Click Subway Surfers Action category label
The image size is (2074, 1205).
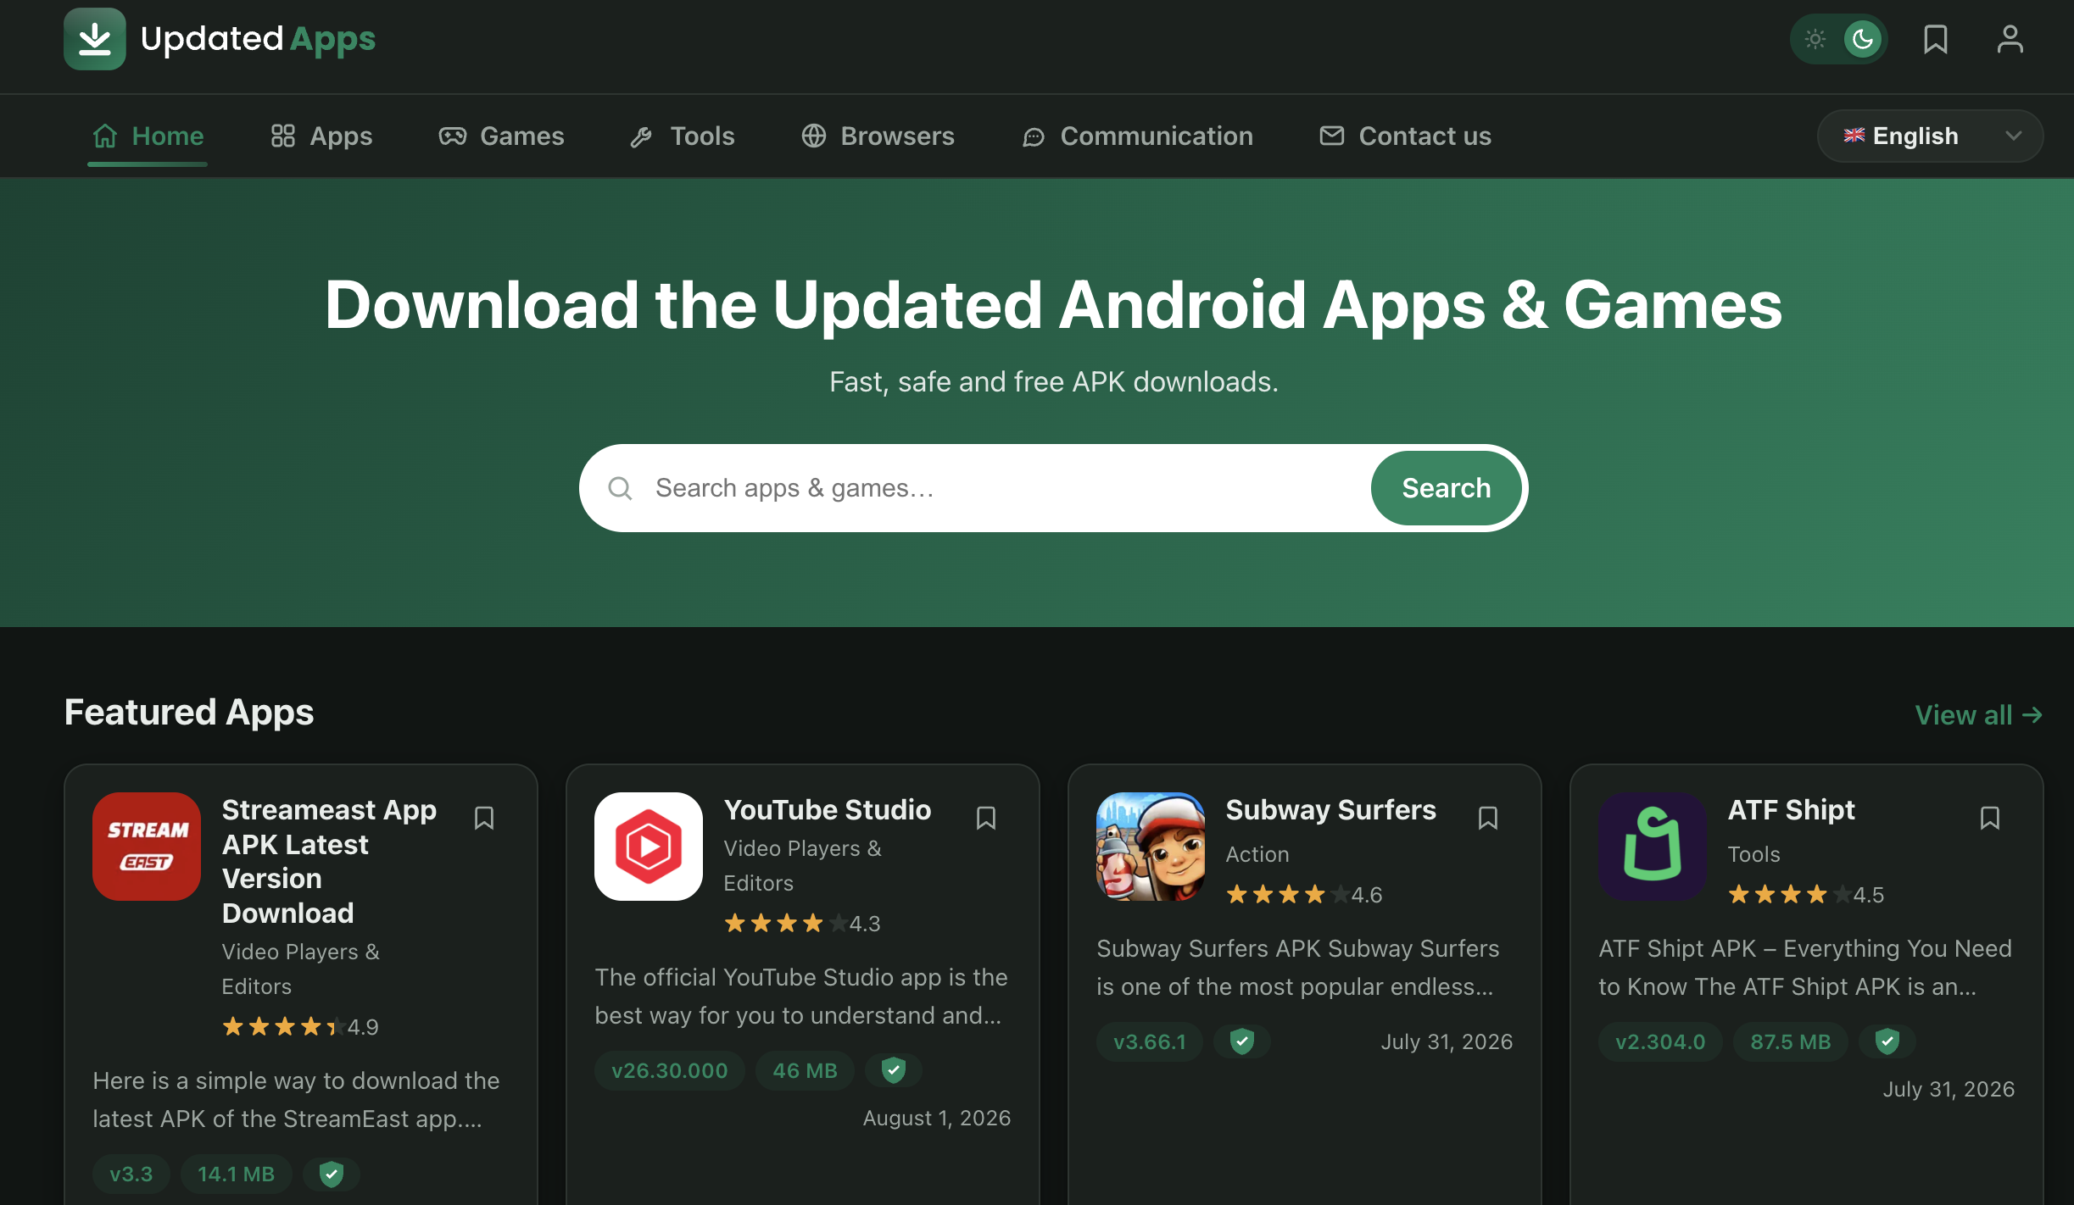pos(1257,854)
